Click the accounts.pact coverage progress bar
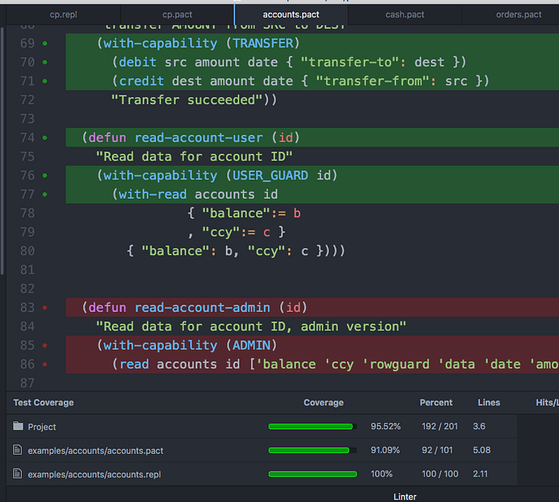Screen dimensions: 559x502 313,450
